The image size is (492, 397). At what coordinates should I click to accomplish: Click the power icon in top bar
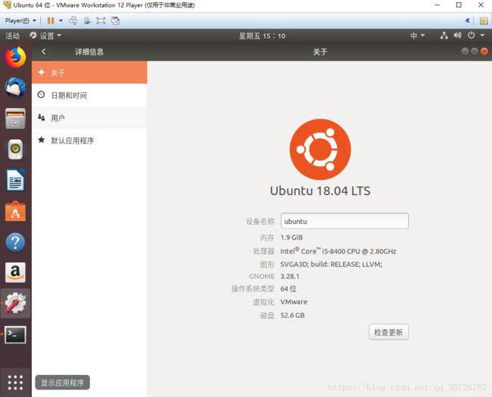pos(471,36)
